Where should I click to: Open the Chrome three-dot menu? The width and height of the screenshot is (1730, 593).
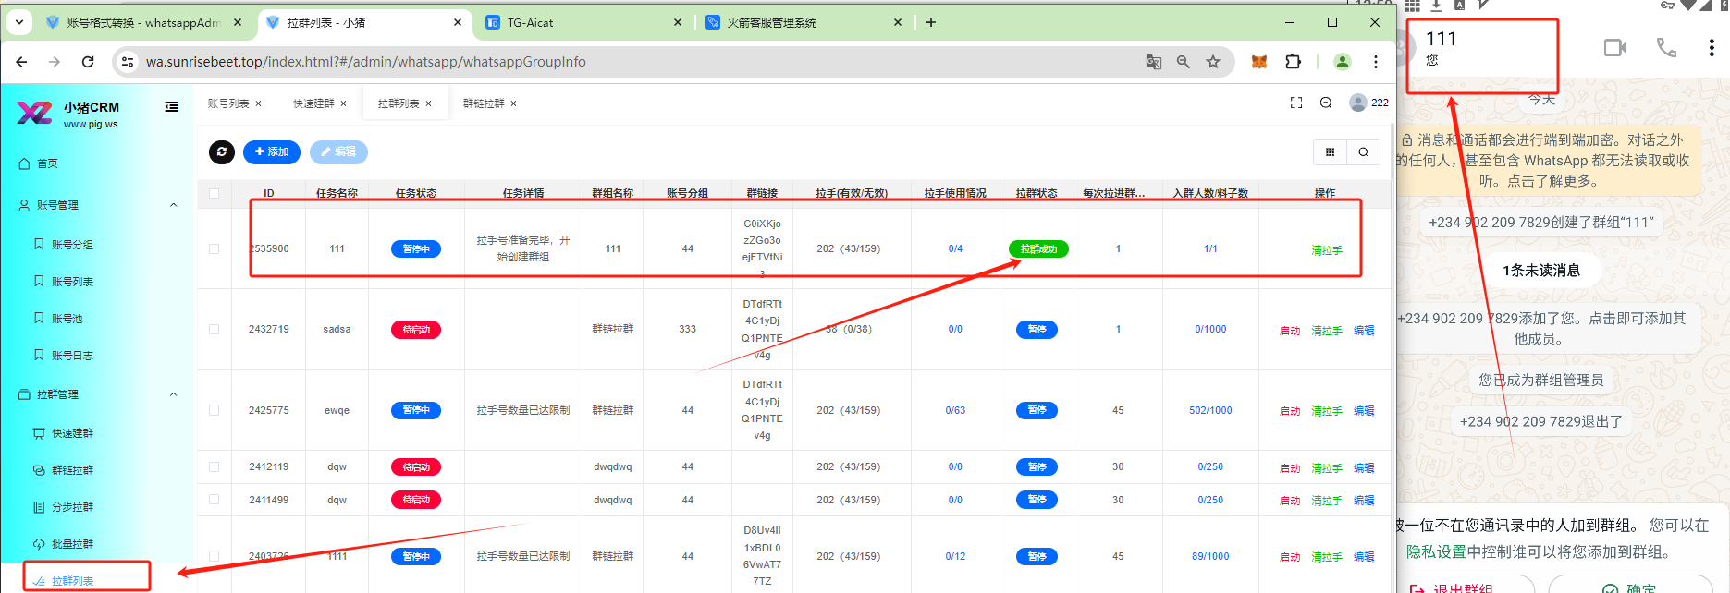click(1376, 62)
